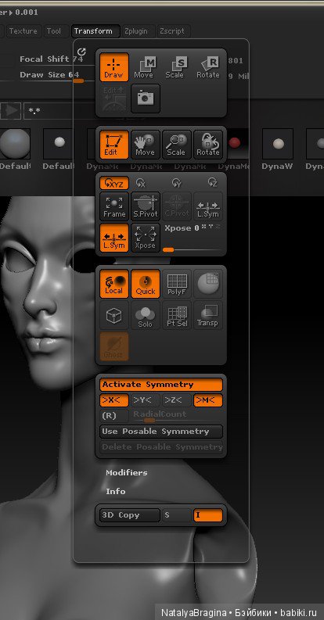Click the Frame mesh icon
Screen dimensions: 324x620
[114, 206]
